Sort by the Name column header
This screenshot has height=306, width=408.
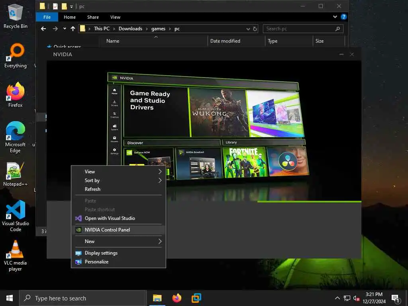tap(153, 41)
